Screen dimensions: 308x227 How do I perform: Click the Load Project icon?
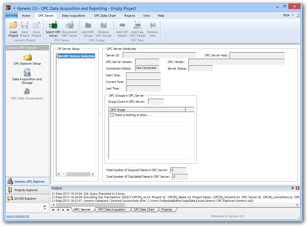(x=13, y=25)
